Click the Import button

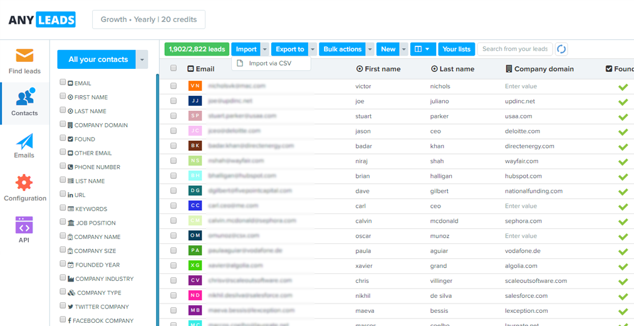pyautogui.click(x=246, y=49)
